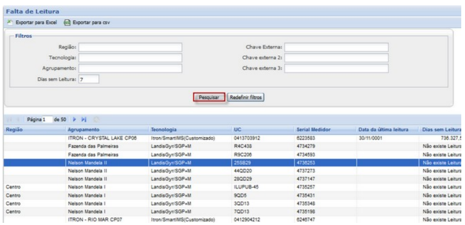
Task: Open the Agrupamento filter field
Action: tap(130, 69)
